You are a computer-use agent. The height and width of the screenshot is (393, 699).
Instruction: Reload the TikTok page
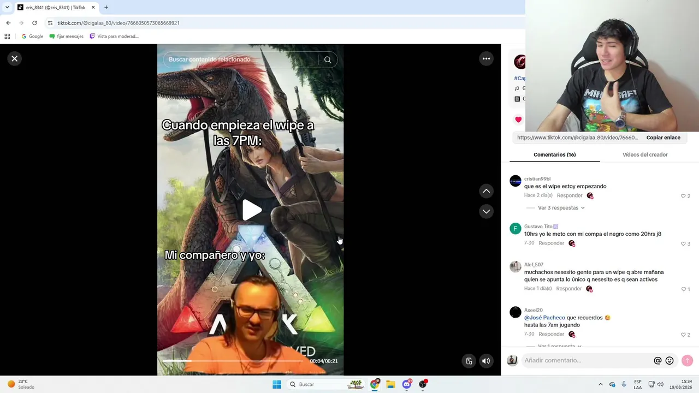(x=34, y=23)
